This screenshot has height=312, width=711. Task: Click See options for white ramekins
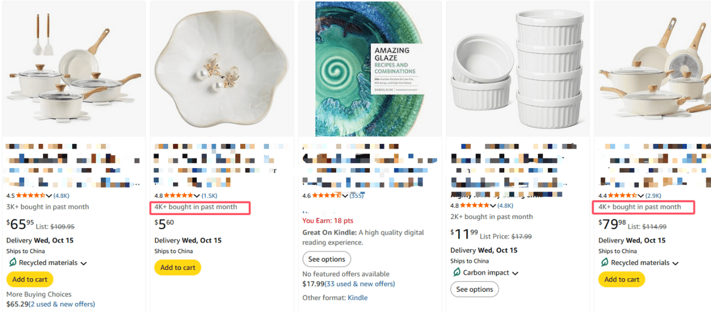[x=475, y=290]
